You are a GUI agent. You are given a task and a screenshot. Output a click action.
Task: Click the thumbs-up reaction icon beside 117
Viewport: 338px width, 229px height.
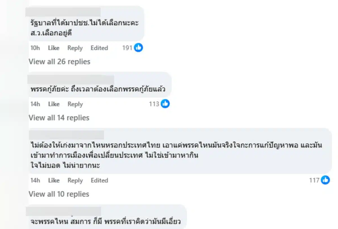tap(325, 180)
